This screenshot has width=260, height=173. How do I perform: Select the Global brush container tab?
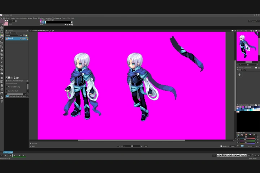pos(243,70)
